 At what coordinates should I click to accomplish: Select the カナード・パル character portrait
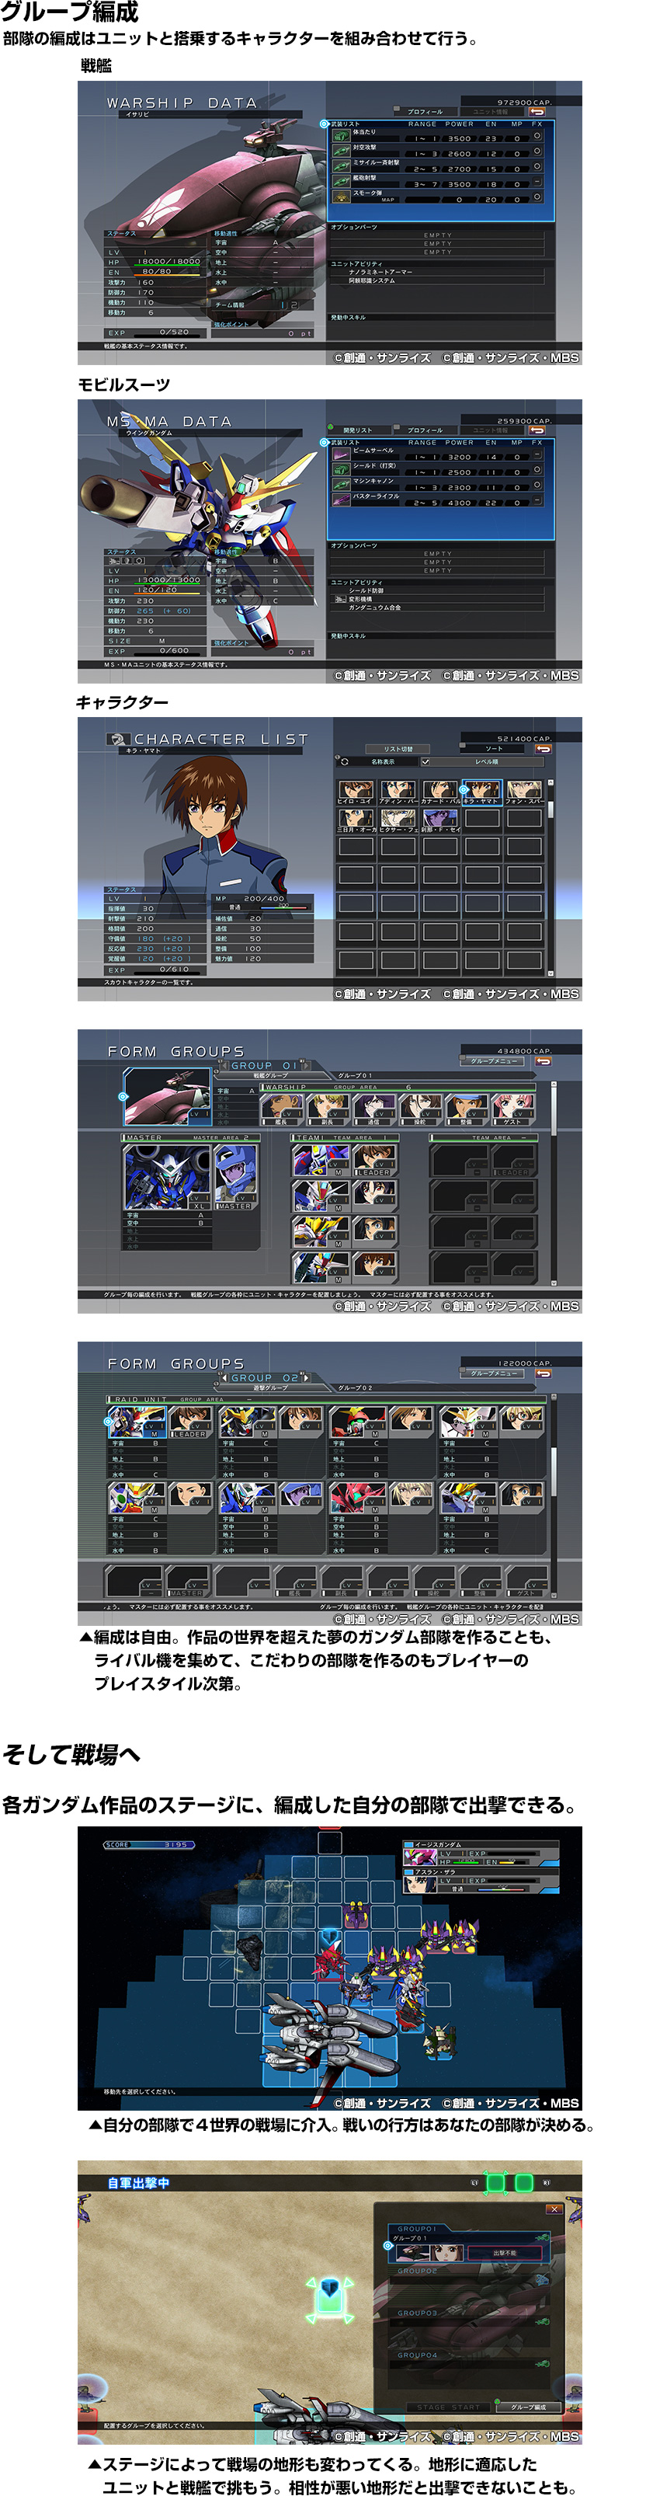coord(440,792)
